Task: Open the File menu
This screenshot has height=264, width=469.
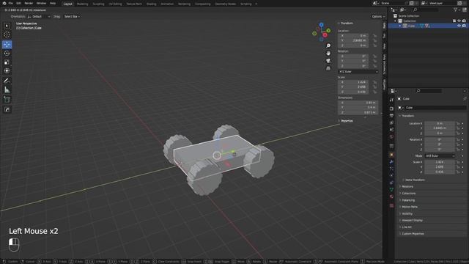Action: pos(11,3)
